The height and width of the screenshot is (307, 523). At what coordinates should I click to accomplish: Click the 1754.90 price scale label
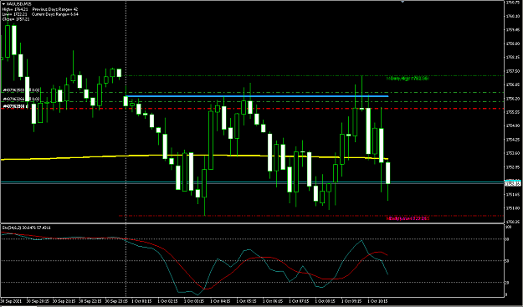513,125
